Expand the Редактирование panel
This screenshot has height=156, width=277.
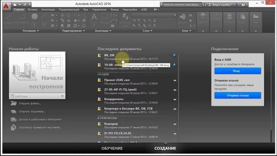[x=74, y=31]
